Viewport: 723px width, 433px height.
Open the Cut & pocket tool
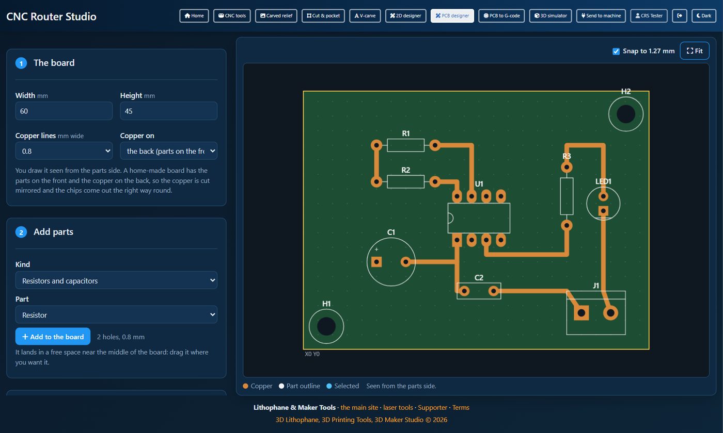coord(323,15)
